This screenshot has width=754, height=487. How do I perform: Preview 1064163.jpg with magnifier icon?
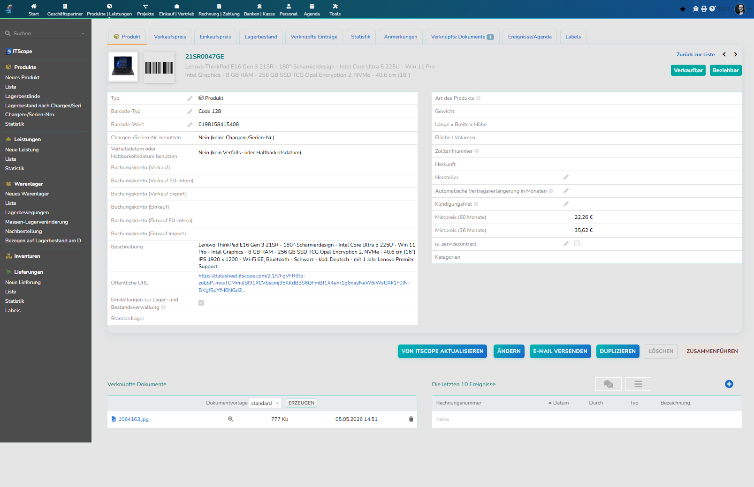230,419
